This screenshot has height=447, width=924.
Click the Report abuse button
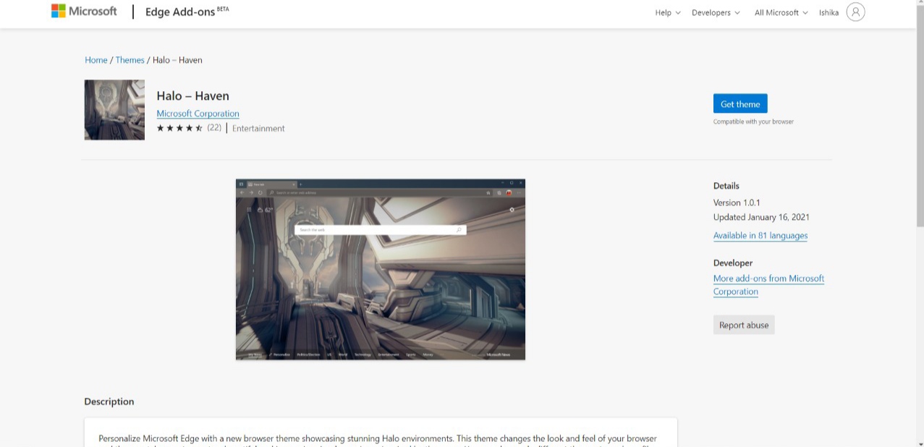(744, 325)
